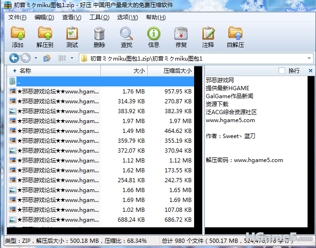Toggle the 换行 (word wrap) checkbox
316x248 pixels.
(281, 70)
